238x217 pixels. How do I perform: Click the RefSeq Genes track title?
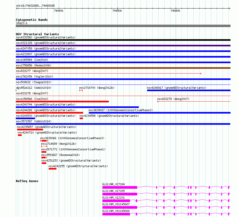pos(27,181)
